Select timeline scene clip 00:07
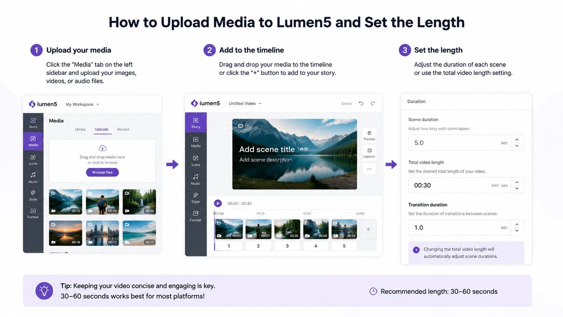This screenshot has width=563, height=317. coord(258,229)
